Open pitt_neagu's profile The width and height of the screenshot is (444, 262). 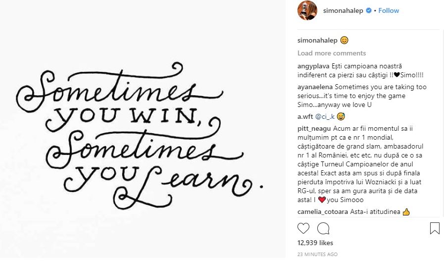pos(314,129)
